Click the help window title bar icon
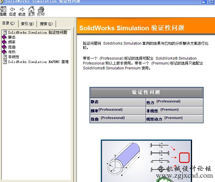 (x=1, y=1)
